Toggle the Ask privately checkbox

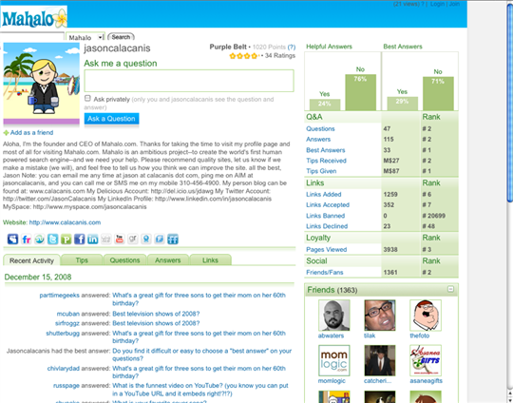87,98
